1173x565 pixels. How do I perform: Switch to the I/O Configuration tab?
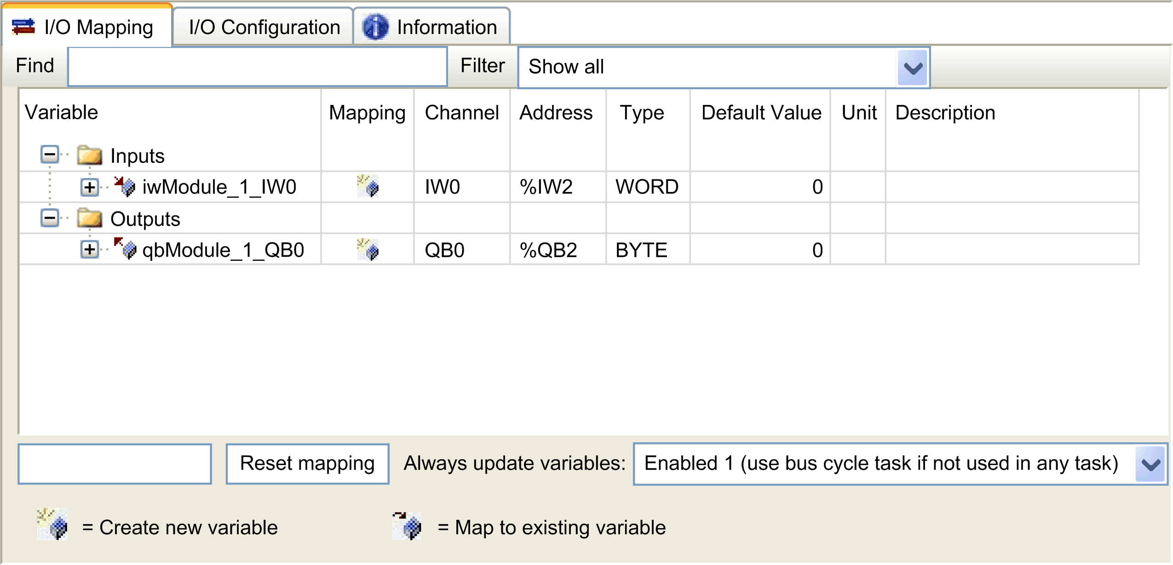click(x=264, y=27)
